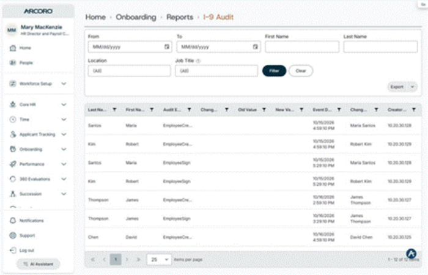Go to Home breadcrumb
This screenshot has width=428, height=275.
[95, 17]
